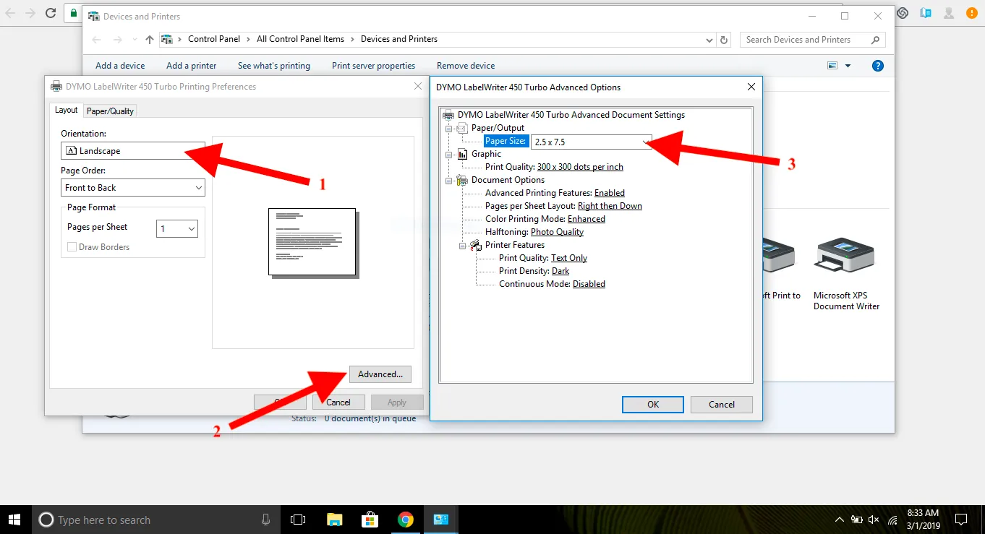Click the Continuous Mode Disabled value
985x534 pixels.
[589, 284]
